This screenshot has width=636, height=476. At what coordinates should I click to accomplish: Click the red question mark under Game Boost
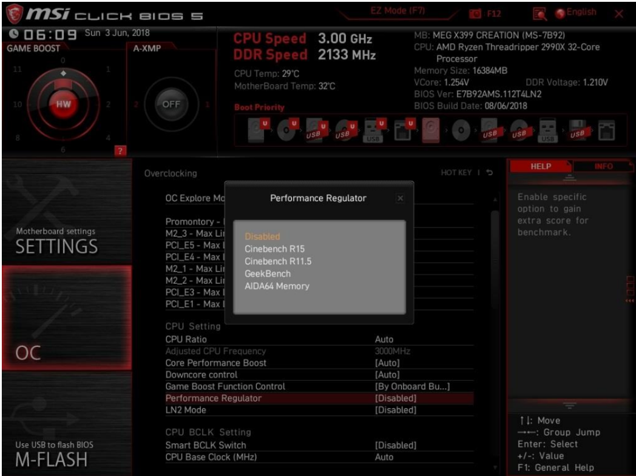[x=120, y=151]
